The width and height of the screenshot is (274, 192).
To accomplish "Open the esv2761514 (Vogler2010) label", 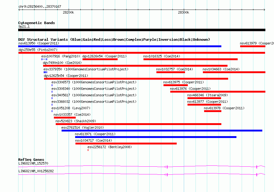I will (83, 127).
